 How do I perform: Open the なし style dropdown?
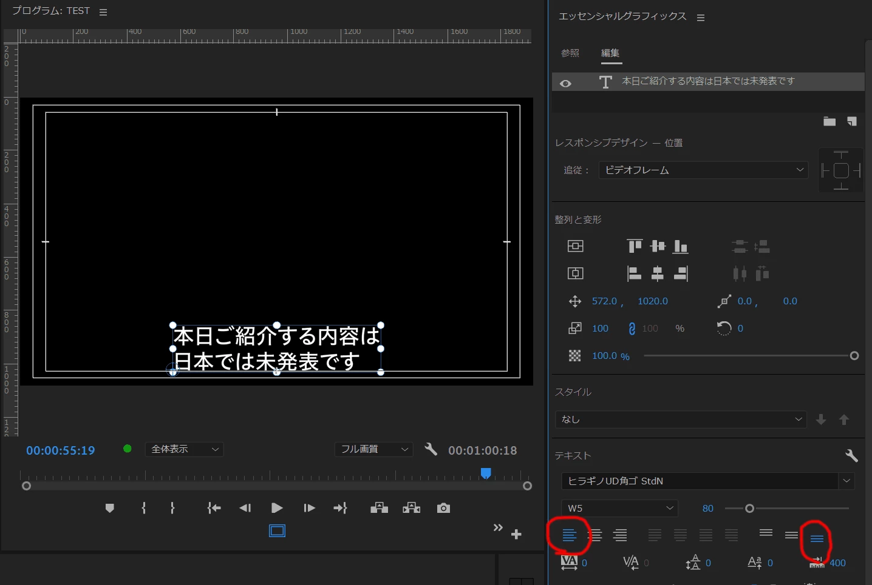point(681,420)
